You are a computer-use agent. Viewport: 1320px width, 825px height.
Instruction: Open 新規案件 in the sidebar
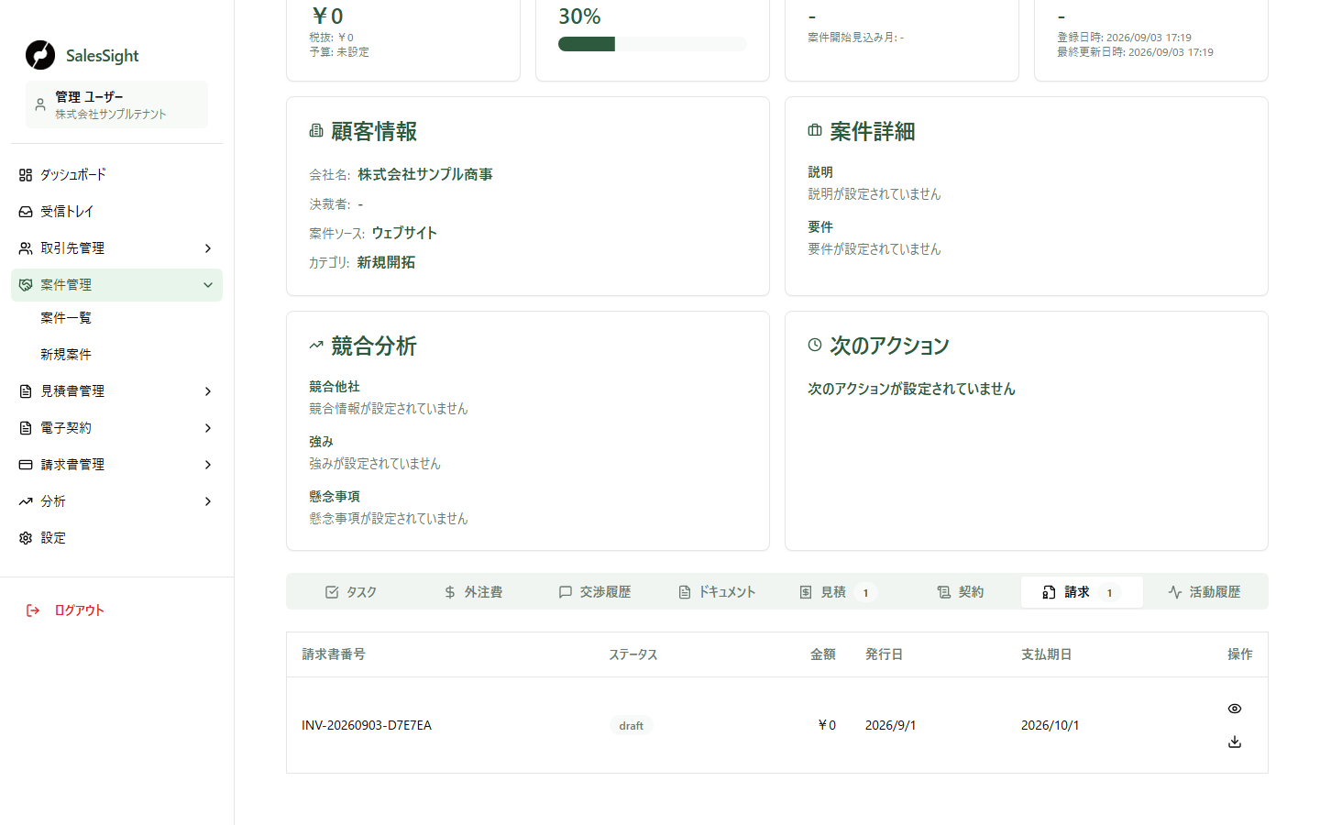point(66,355)
